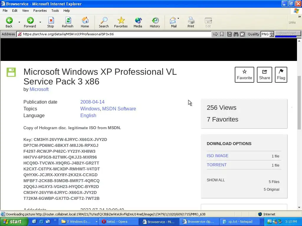Open the MSDN Software topic link
The height and width of the screenshot is (226, 302).
(x=119, y=109)
